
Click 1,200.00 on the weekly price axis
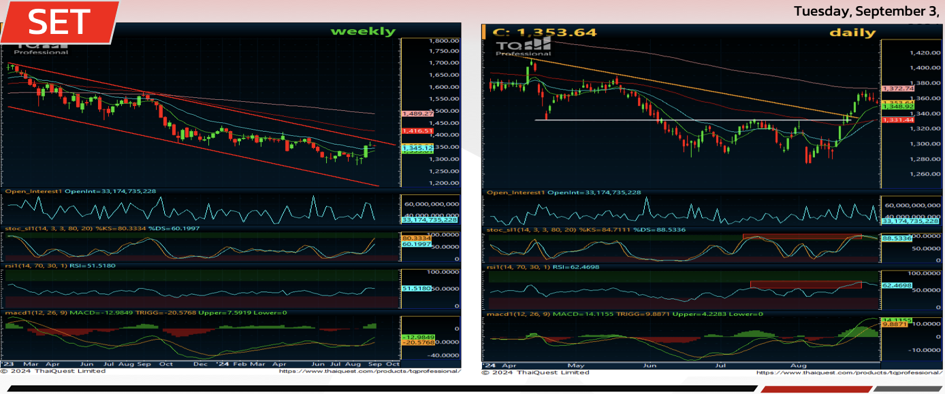pos(444,183)
